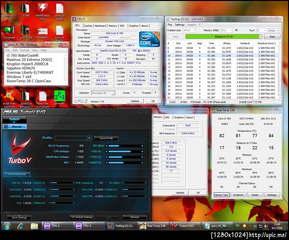Launch prime95 desktop icon
Viewport: 289px width, 240px height.
point(60,98)
